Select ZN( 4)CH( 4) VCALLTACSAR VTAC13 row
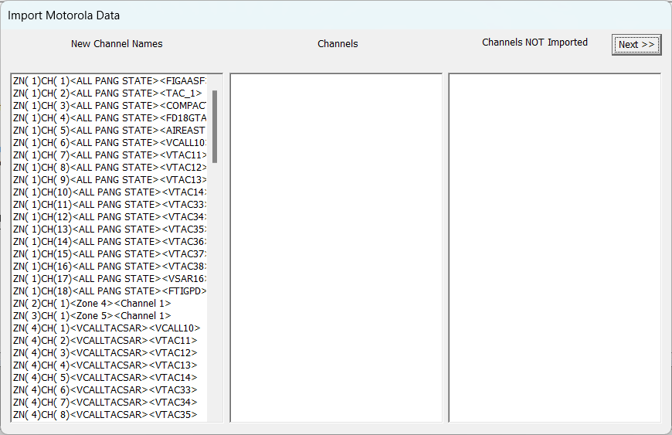 [110, 365]
